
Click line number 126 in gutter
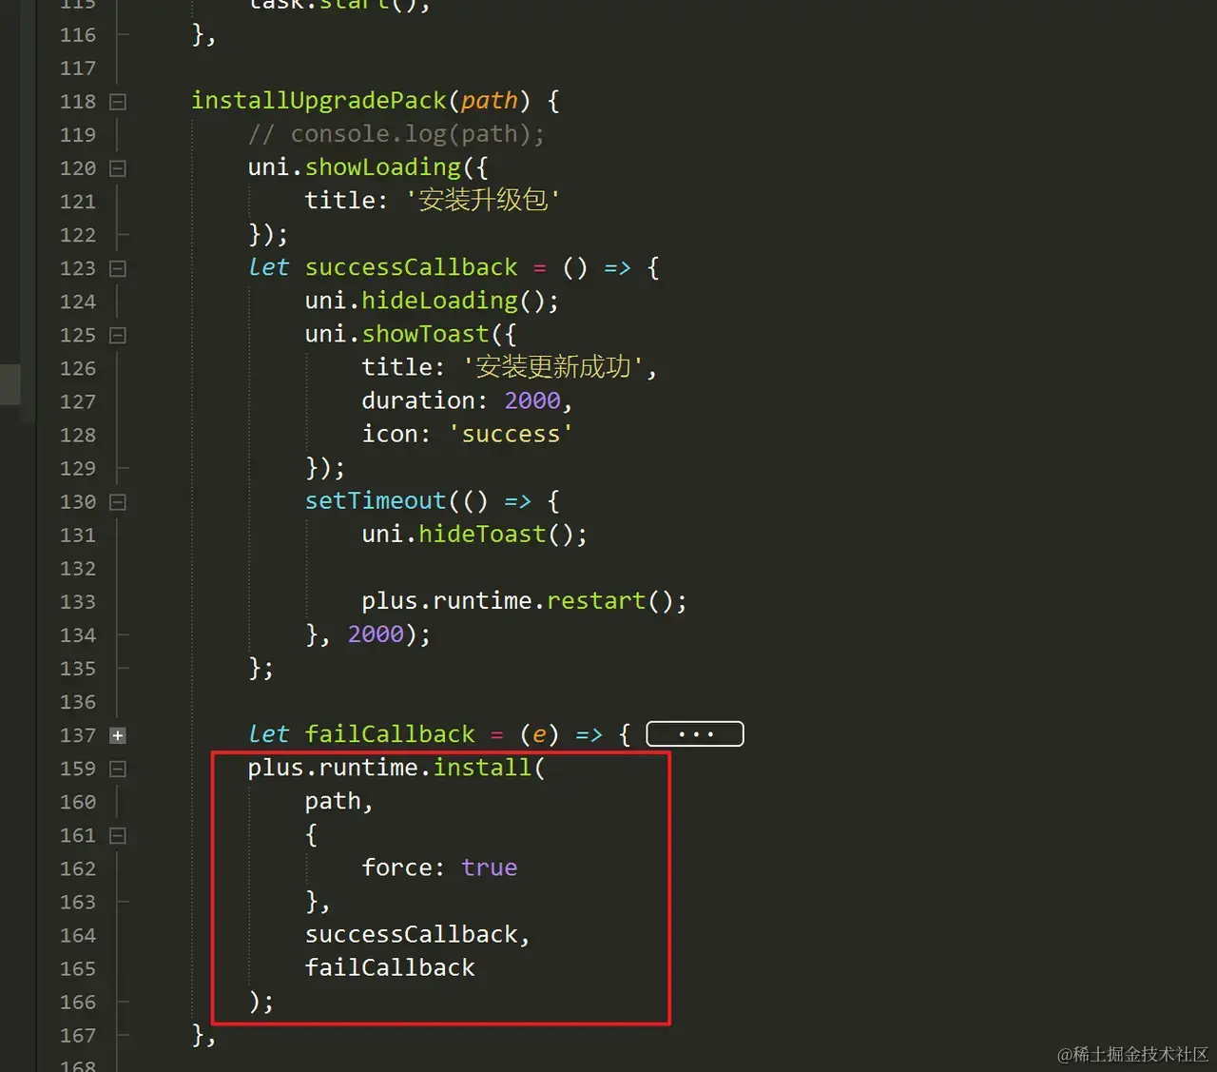click(78, 369)
